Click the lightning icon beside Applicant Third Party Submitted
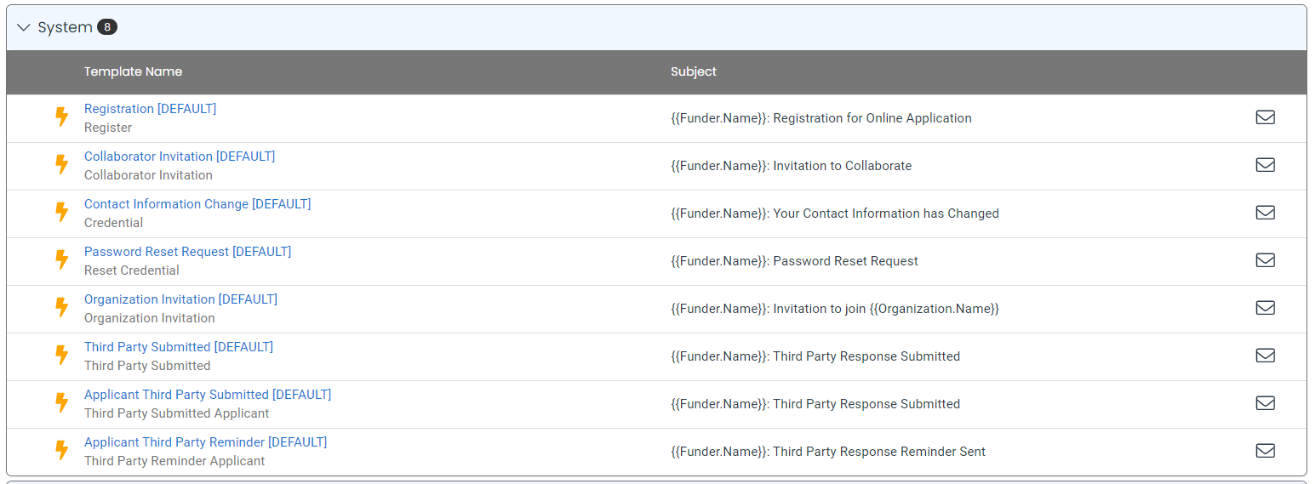The width and height of the screenshot is (1315, 484). pos(61,403)
